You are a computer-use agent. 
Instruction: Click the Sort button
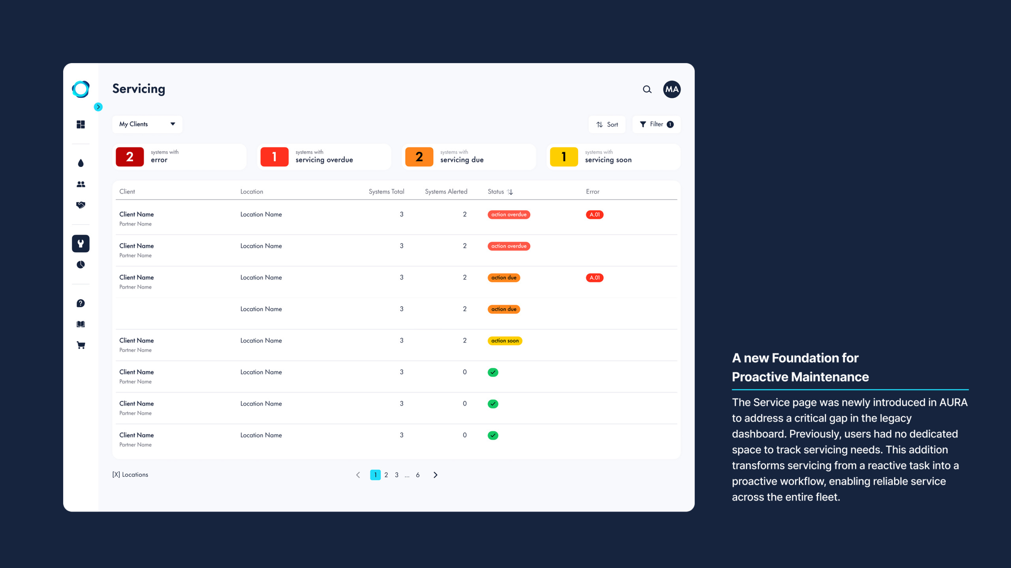(607, 125)
